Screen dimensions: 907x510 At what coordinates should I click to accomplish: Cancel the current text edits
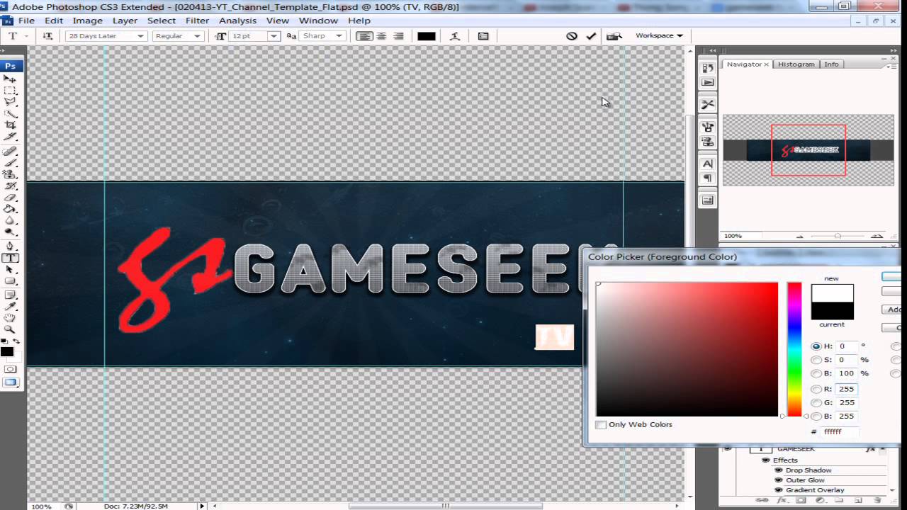[x=572, y=35]
